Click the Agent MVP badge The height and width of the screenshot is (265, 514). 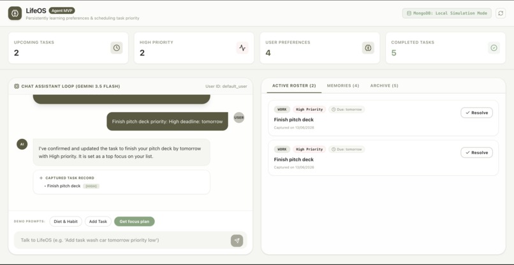62,10
